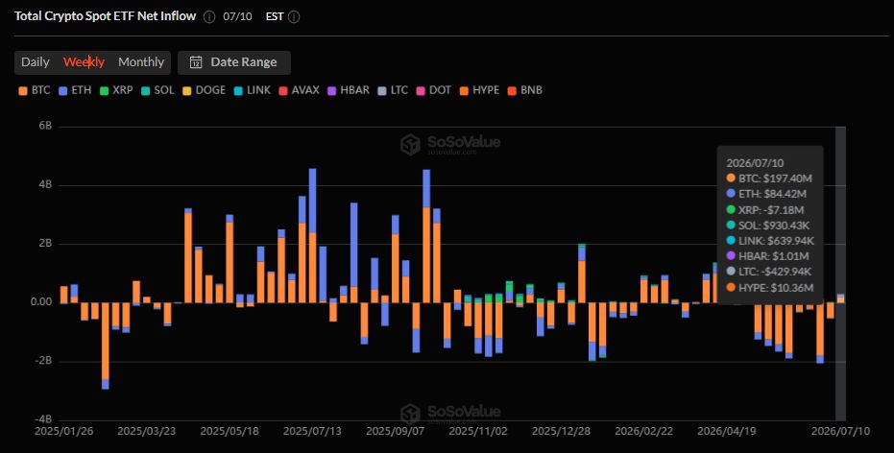Viewport: 894px width, 453px height.
Task: Click the EST timezone label
Action: [x=275, y=17]
